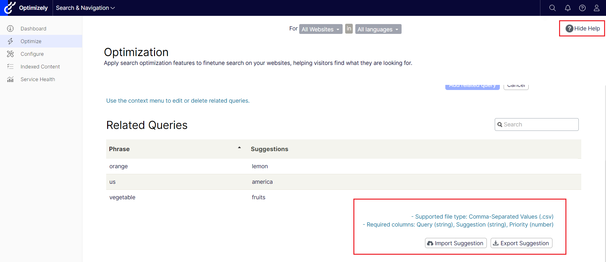Select Optimize in the sidebar
The image size is (606, 262).
click(31, 41)
